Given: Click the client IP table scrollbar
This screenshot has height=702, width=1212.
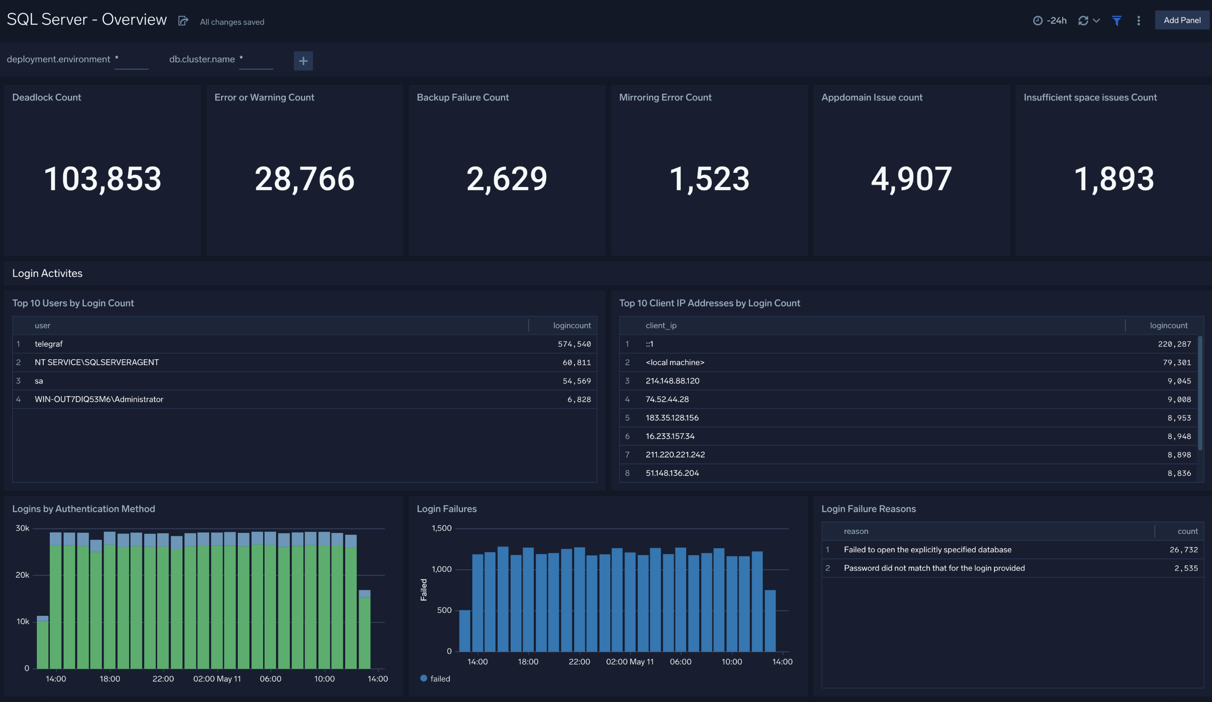Looking at the screenshot, I should 1200,393.
